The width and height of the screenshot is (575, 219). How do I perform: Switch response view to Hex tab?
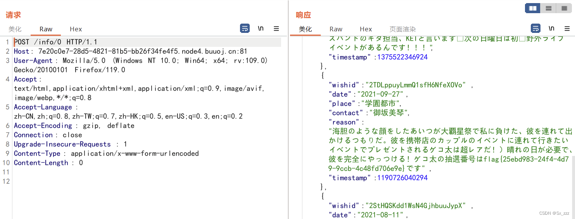click(366, 29)
